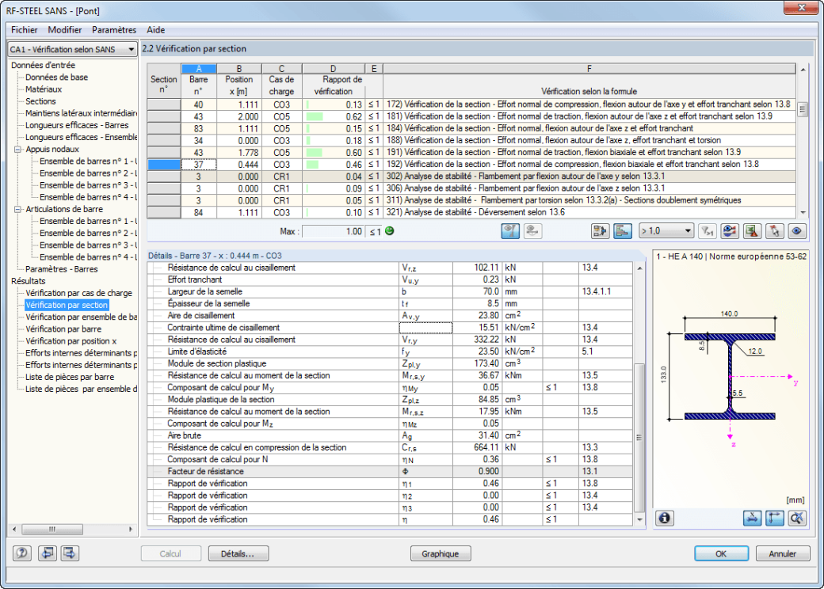
Task: Click the filter ratio greater-than-one icon
Action: coord(708,231)
